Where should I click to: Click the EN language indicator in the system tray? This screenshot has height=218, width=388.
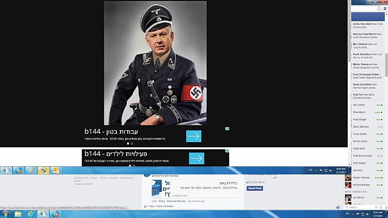click(x=347, y=212)
